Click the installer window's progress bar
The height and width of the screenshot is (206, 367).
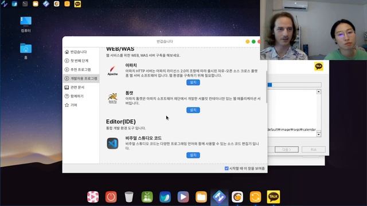pyautogui.click(x=294, y=85)
